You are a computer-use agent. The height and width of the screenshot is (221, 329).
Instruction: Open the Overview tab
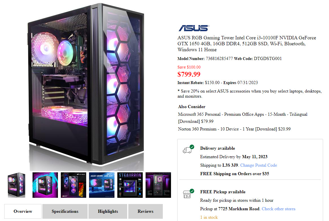click(23, 211)
